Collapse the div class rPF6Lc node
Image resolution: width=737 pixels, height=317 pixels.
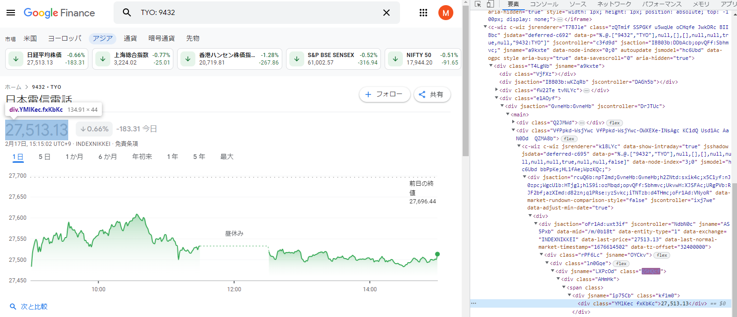[x=541, y=255]
